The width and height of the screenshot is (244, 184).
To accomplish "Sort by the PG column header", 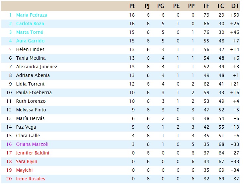I will pos(161,6).
